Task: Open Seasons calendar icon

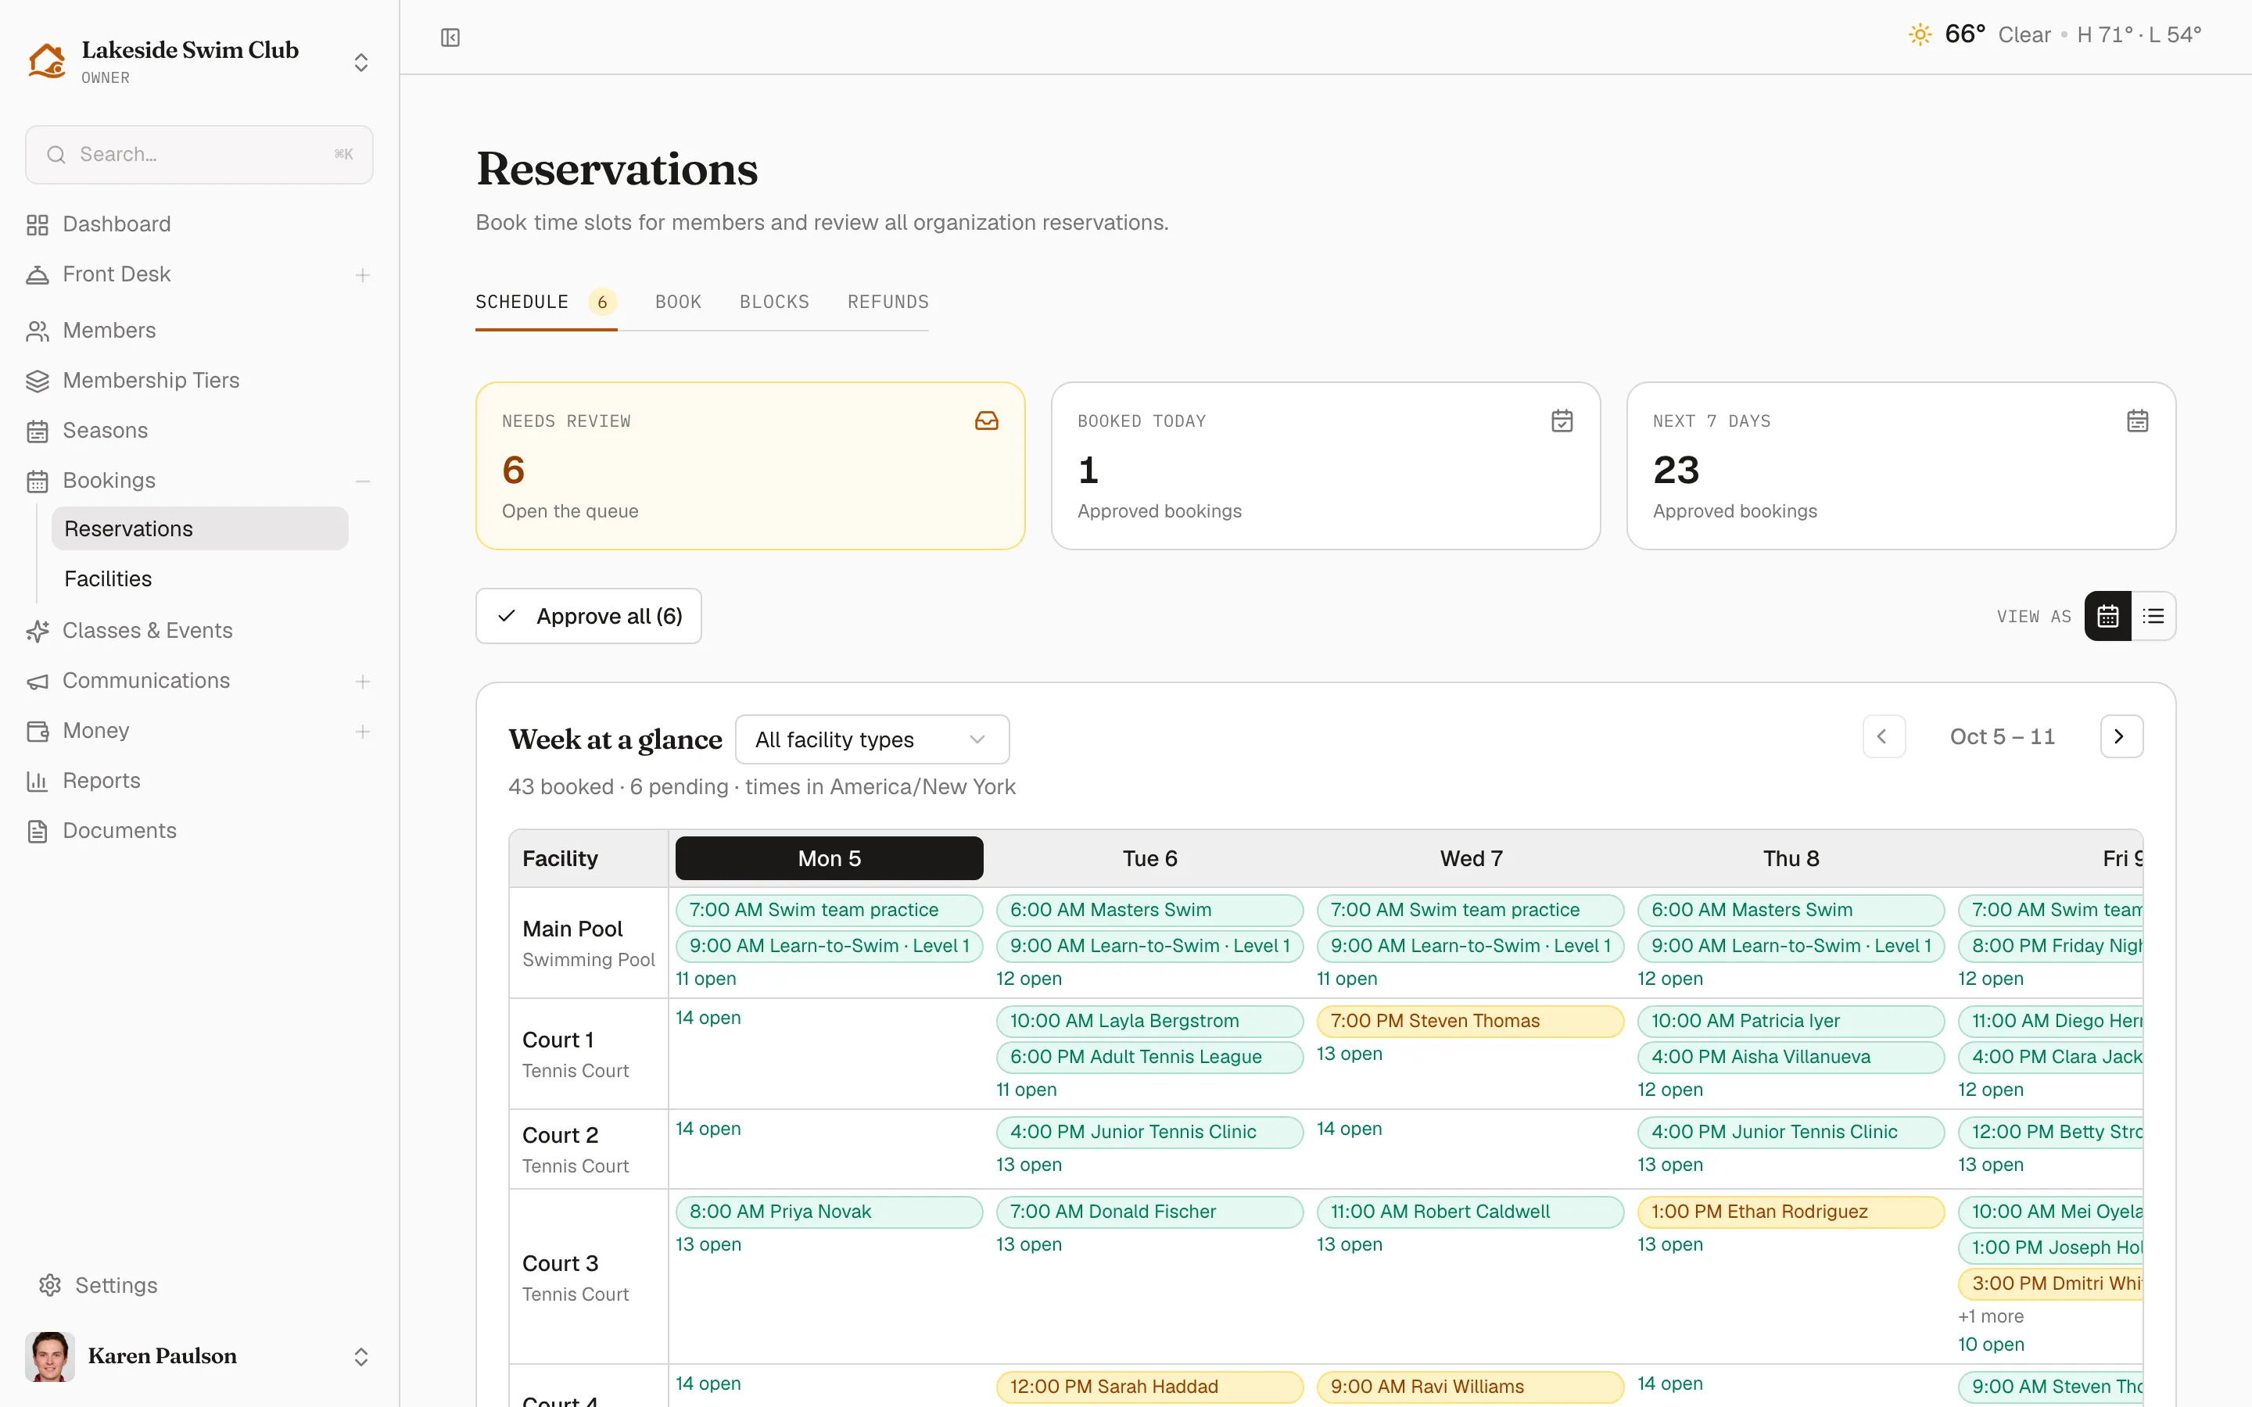Action: [x=38, y=431]
